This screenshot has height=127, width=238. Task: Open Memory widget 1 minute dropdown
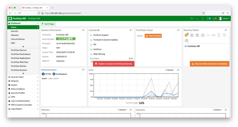click(x=122, y=110)
